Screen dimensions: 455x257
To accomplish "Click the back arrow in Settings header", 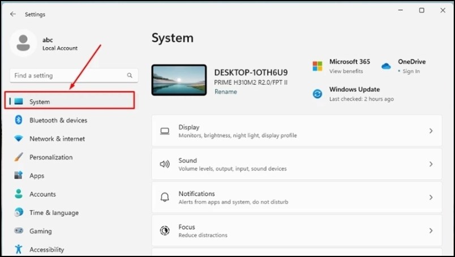I will (13, 14).
